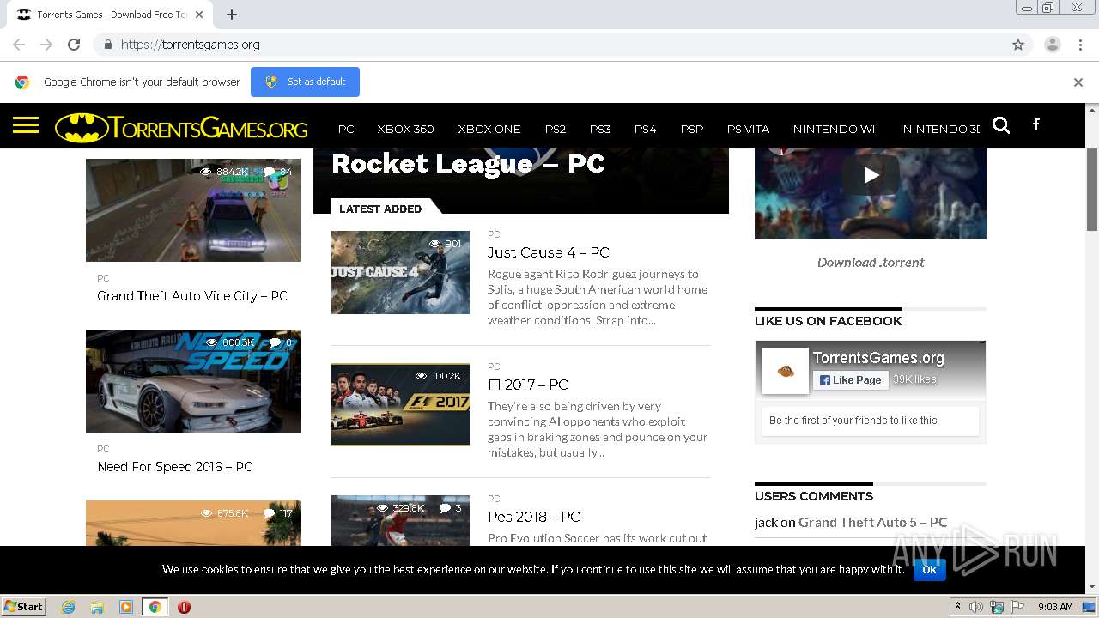Screen dimensions: 1099x618
Task: Close the Torrents Games tab
Action: coord(199,15)
